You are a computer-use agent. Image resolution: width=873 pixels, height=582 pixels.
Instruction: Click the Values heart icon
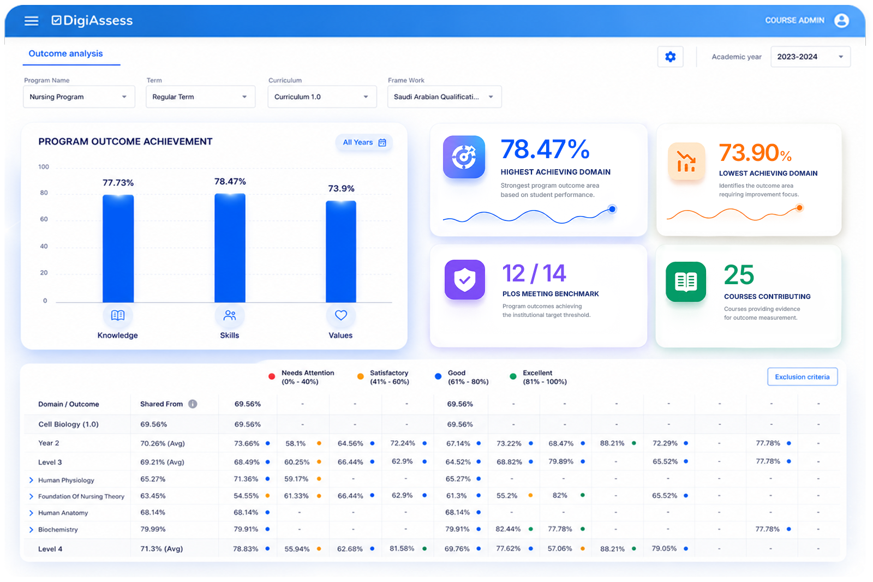(341, 315)
